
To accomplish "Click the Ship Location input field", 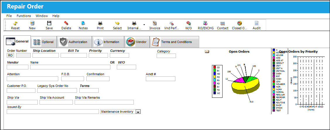I will click(46, 55).
